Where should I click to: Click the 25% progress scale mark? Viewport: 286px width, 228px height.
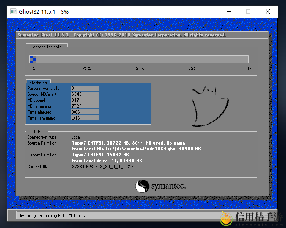[x=86, y=68]
